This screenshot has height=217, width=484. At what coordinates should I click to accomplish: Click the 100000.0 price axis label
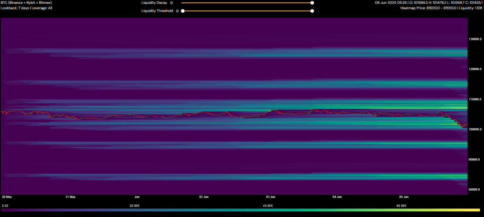[x=475, y=129]
